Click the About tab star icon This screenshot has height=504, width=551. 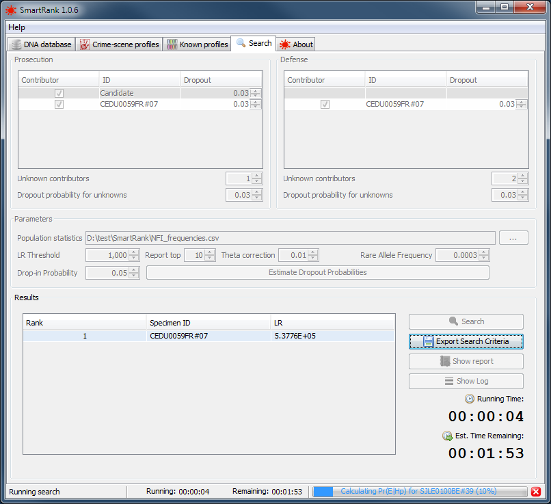point(284,44)
